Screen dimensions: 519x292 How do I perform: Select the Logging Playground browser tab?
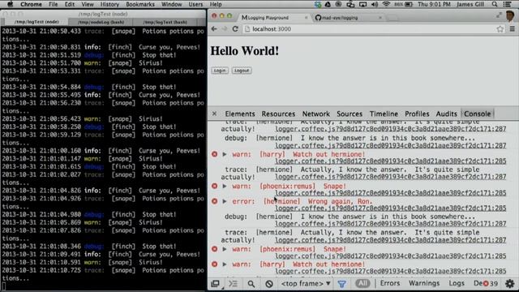274,18
